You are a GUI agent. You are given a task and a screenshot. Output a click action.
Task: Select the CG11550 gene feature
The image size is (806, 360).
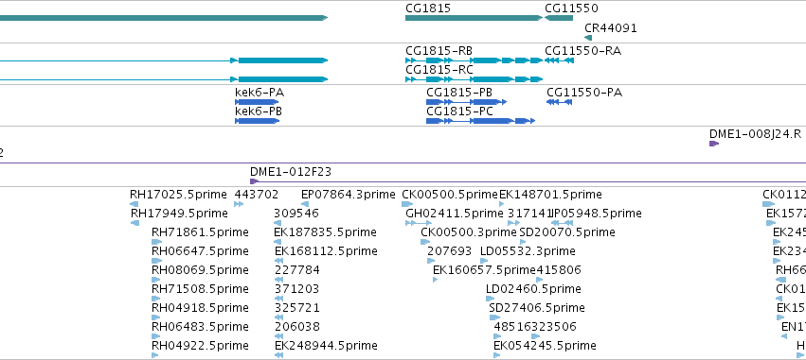(558, 18)
